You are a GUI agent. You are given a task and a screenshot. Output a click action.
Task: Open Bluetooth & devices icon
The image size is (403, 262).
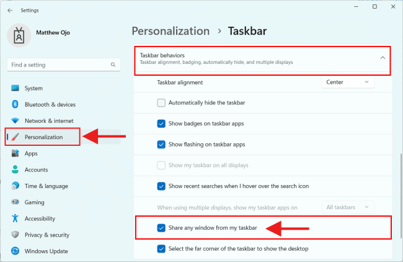point(15,104)
